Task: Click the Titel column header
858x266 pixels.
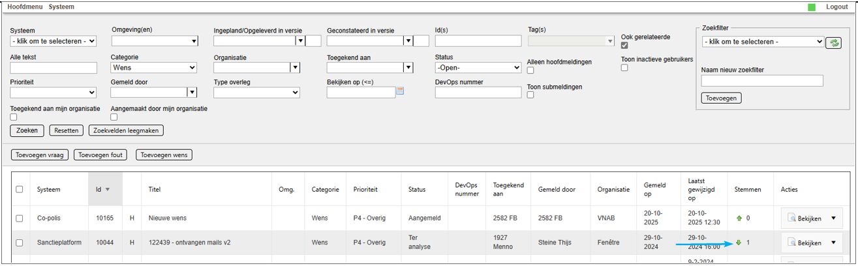Action: (x=155, y=190)
